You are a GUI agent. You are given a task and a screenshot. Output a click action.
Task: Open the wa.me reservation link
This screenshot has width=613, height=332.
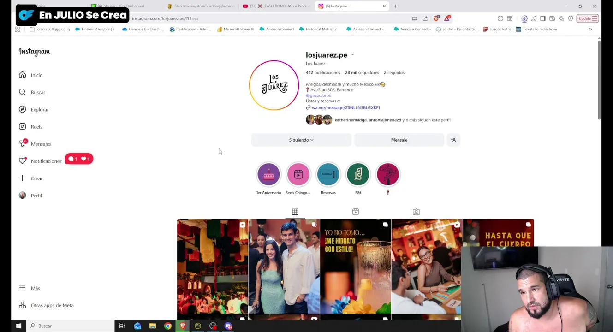[x=346, y=107]
